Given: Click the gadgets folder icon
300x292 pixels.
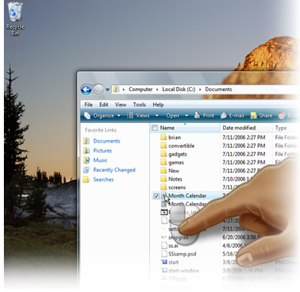Looking at the screenshot, I should coord(163,153).
